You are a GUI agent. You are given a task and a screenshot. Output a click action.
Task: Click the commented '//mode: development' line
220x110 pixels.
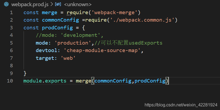coord(70,35)
